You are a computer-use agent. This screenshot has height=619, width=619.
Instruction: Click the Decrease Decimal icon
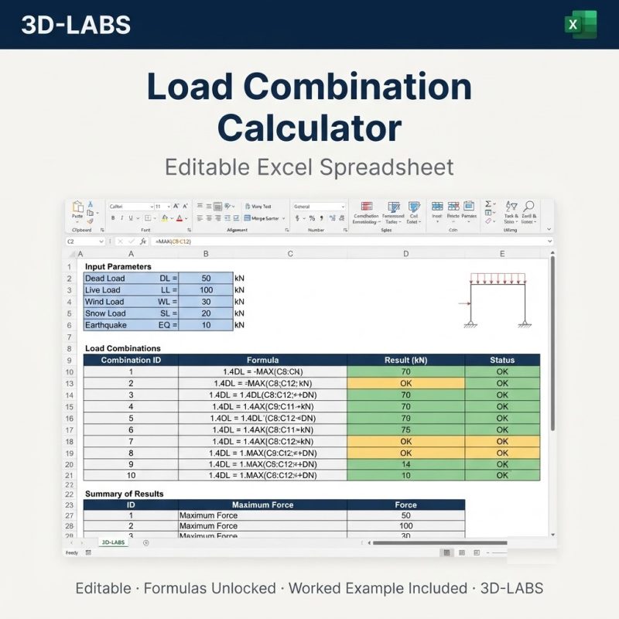click(342, 218)
